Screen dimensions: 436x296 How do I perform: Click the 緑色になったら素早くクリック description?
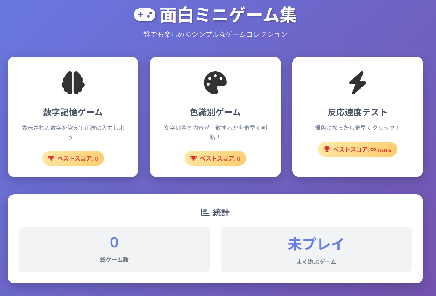coord(358,128)
